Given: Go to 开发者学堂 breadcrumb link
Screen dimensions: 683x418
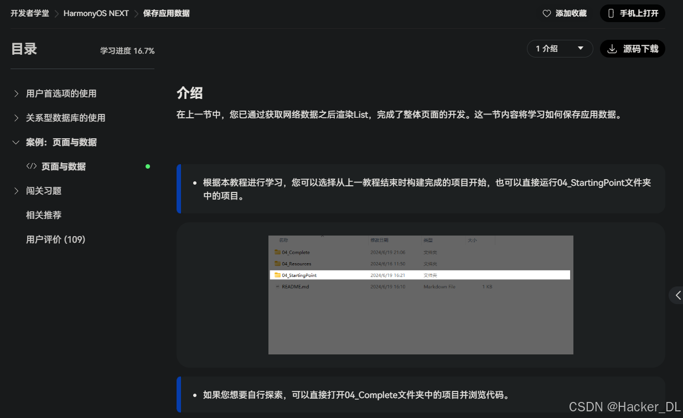Looking at the screenshot, I should coord(30,13).
